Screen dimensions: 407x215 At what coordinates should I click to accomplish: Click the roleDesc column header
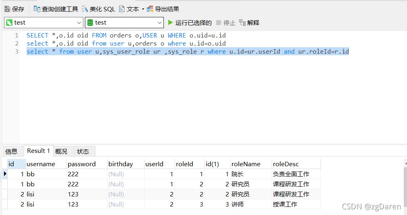[296, 164]
